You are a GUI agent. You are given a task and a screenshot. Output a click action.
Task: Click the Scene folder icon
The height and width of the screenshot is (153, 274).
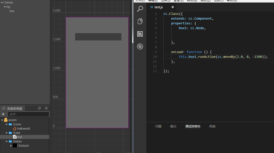[x=10, y=124]
